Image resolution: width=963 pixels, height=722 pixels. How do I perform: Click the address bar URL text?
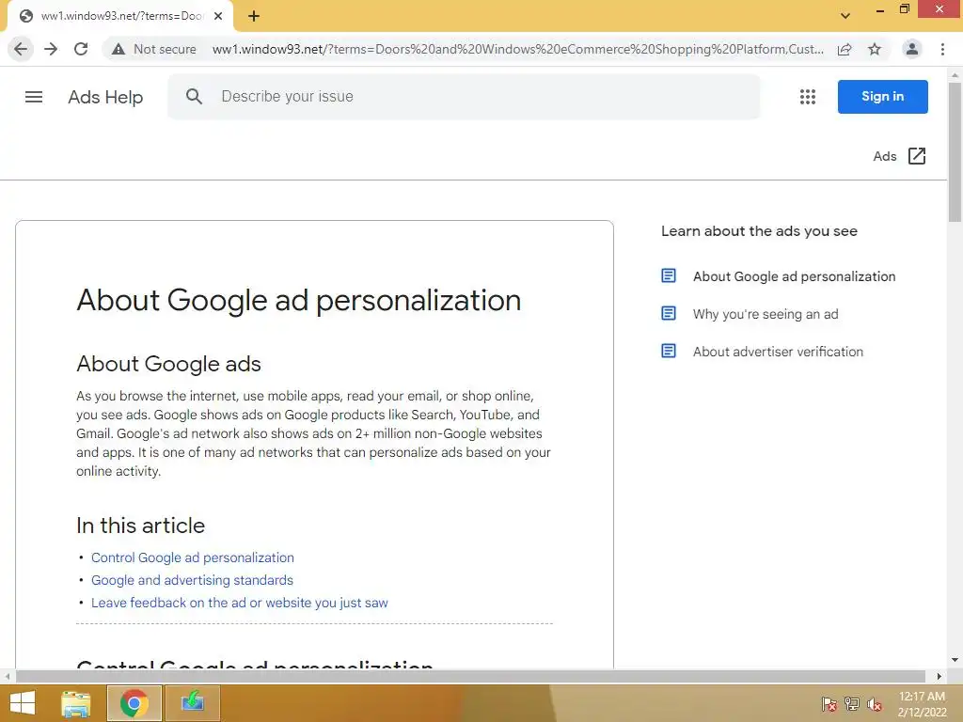[518, 49]
